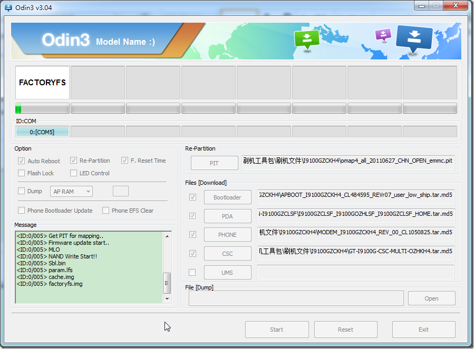Click the small box next to AP RAM dropdown

coord(121,191)
